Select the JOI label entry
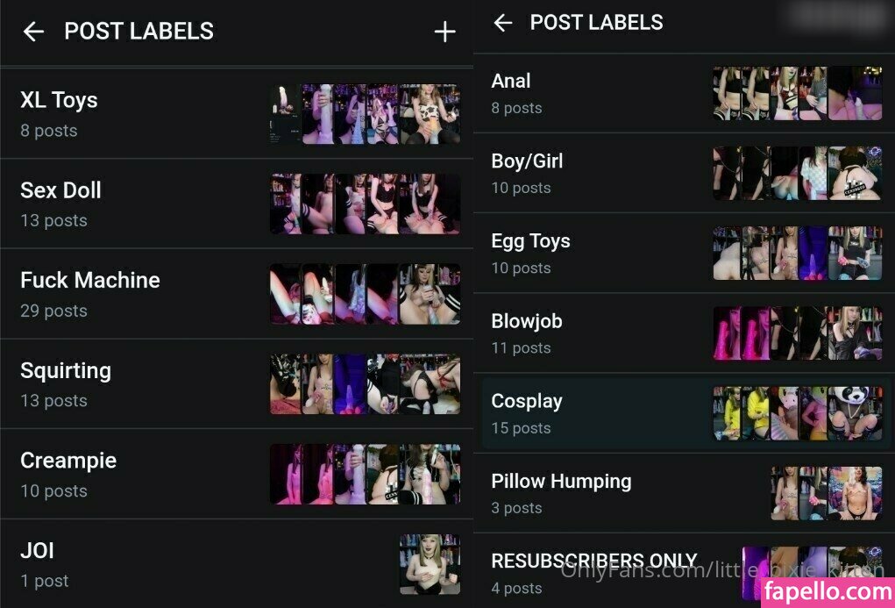Viewport: 895px width, 608px height. click(237, 564)
